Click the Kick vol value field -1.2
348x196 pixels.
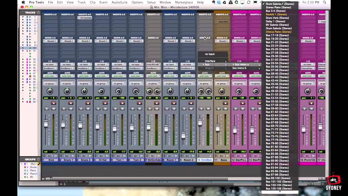point(50,152)
